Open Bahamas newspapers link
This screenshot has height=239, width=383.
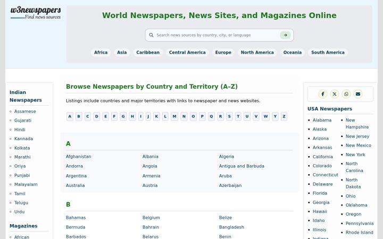pyautogui.click(x=76, y=218)
